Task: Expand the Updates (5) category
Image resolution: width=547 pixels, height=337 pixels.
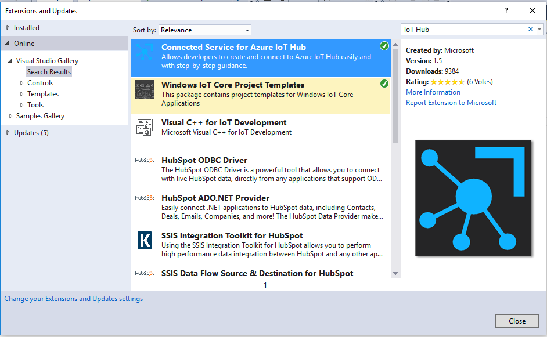Action: pos(8,132)
